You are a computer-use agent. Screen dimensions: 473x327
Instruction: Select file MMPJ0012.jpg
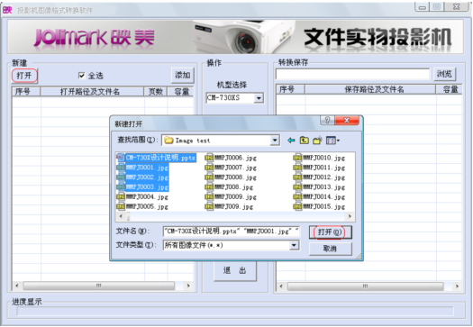319,177
